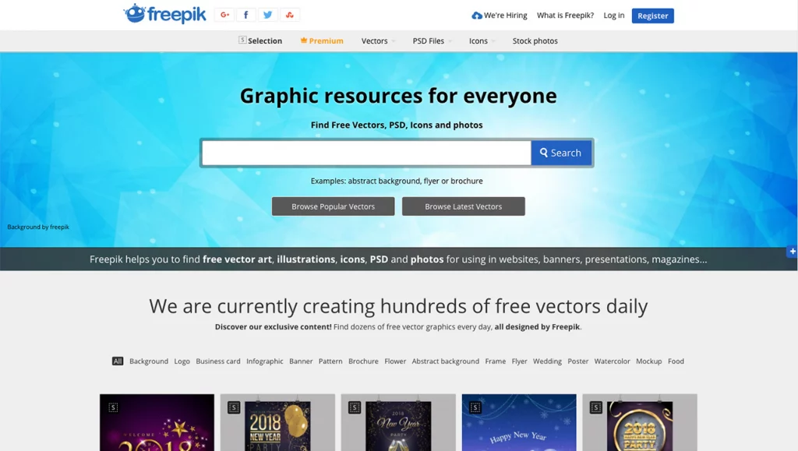798x451 pixels.
Task: Click the Twitter bird icon
Action: tap(267, 15)
